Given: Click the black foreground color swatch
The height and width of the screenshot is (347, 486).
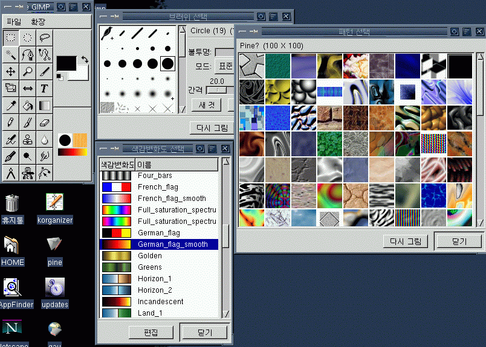Looking at the screenshot, I should point(66,63).
